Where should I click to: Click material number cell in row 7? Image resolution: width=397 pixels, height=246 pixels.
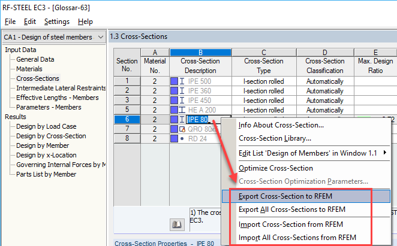[155, 129]
